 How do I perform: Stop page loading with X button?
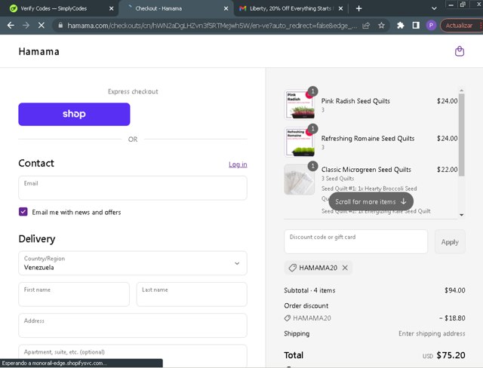[x=42, y=25]
